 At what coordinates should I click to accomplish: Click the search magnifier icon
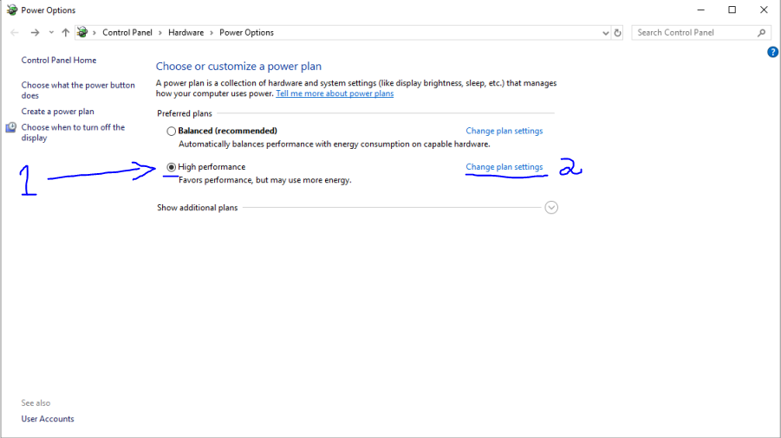point(762,33)
